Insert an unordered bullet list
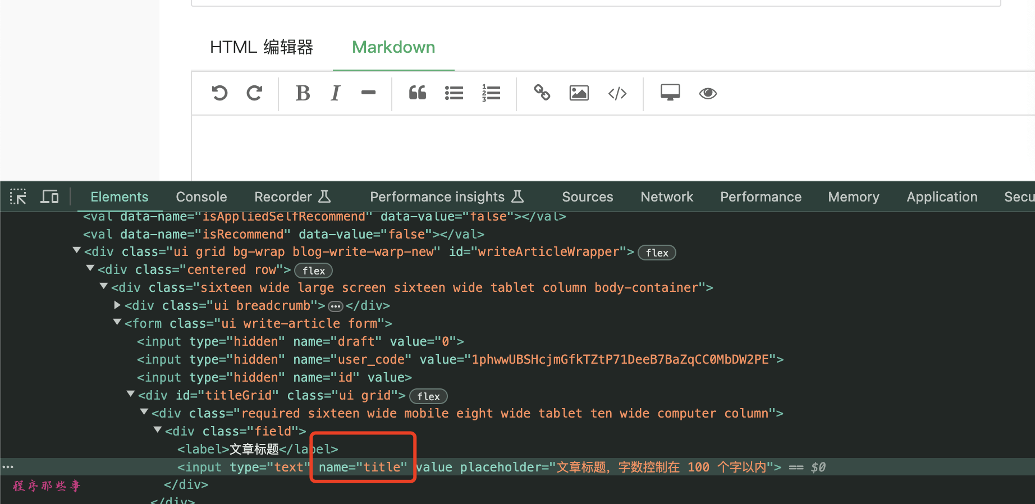Image resolution: width=1035 pixels, height=504 pixels. tap(454, 93)
